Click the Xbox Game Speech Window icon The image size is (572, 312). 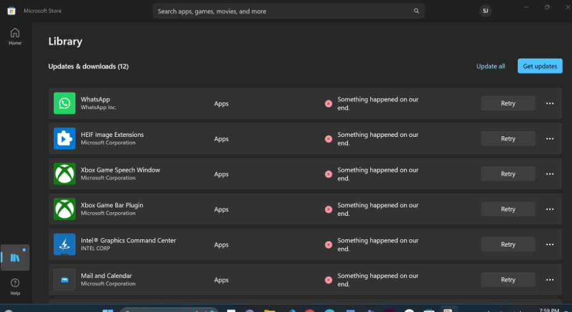coord(65,174)
